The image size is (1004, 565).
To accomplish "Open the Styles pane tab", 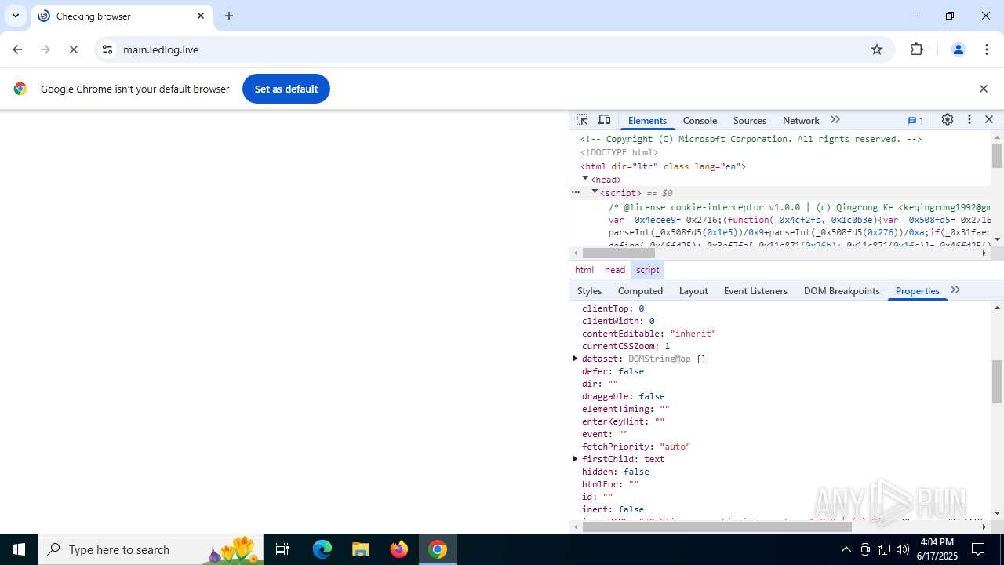I will pyautogui.click(x=589, y=290).
